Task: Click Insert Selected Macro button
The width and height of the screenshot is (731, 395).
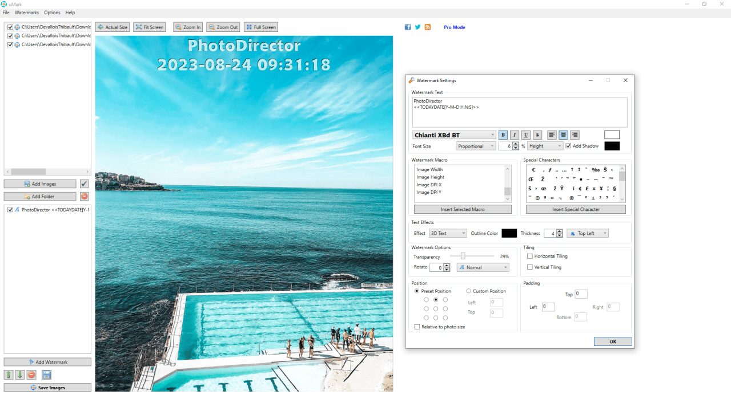Action: click(x=463, y=209)
